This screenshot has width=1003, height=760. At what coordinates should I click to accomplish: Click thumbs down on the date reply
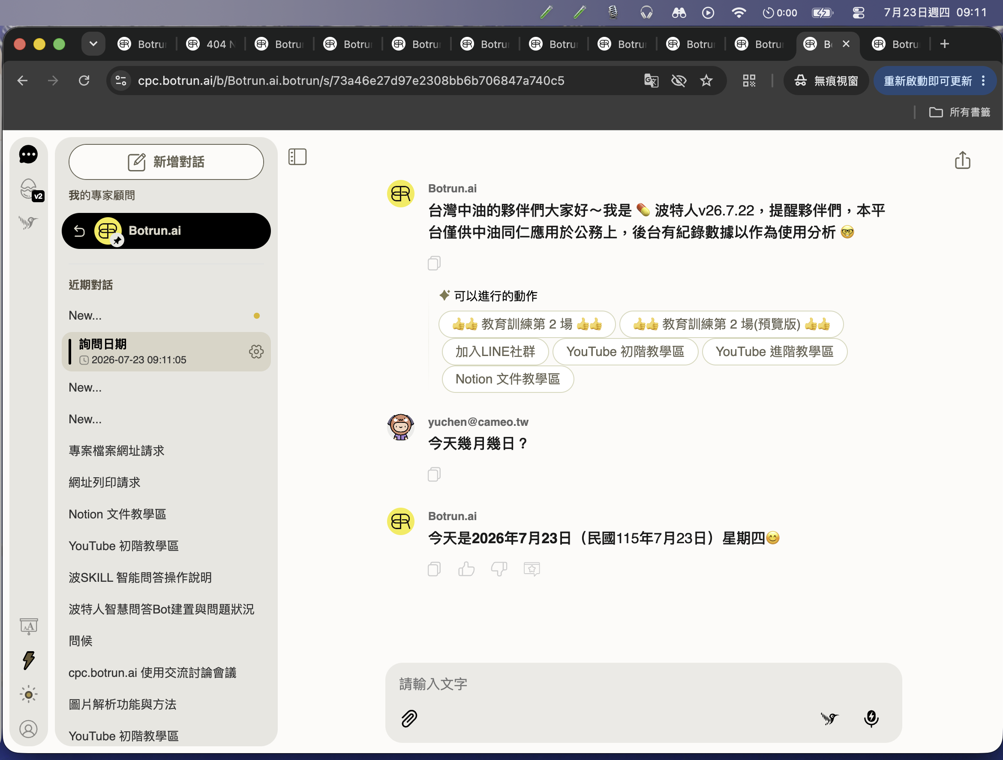pos(499,569)
